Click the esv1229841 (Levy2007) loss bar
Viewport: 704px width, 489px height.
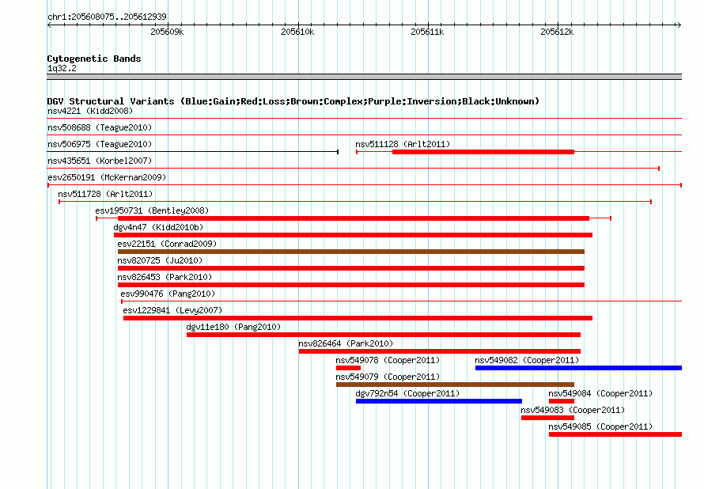tap(358, 318)
